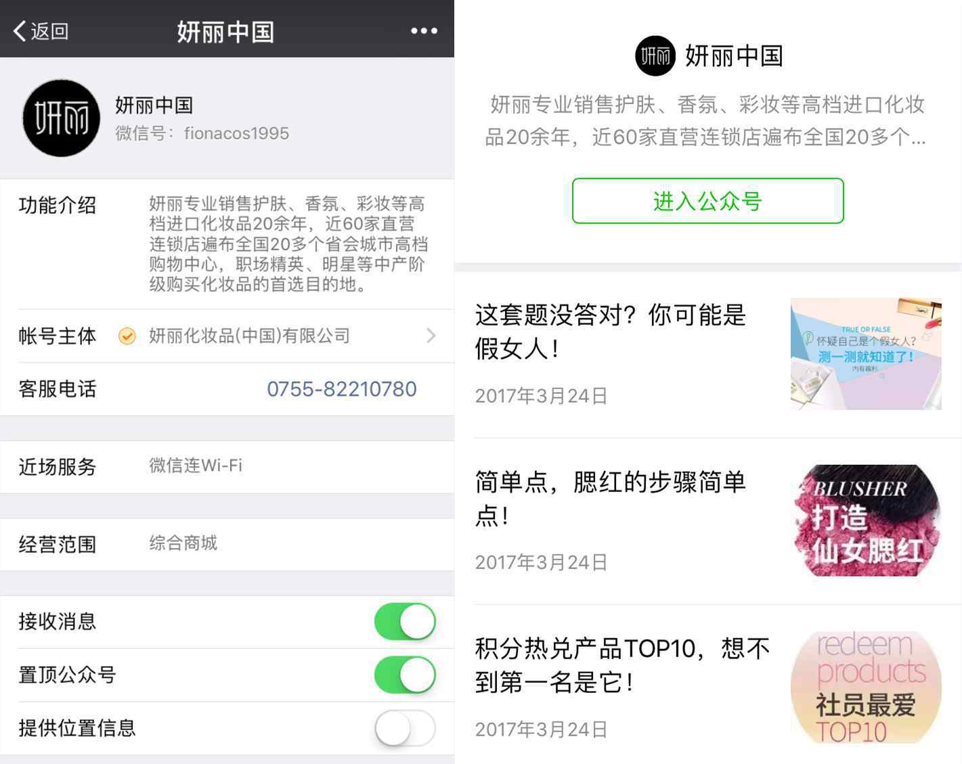Tap the large 妍丽 profile avatar
The height and width of the screenshot is (764, 962).
click(x=61, y=118)
